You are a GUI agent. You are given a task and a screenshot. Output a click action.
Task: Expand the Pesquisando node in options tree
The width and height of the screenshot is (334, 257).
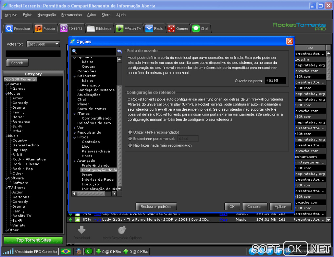pos(75,133)
